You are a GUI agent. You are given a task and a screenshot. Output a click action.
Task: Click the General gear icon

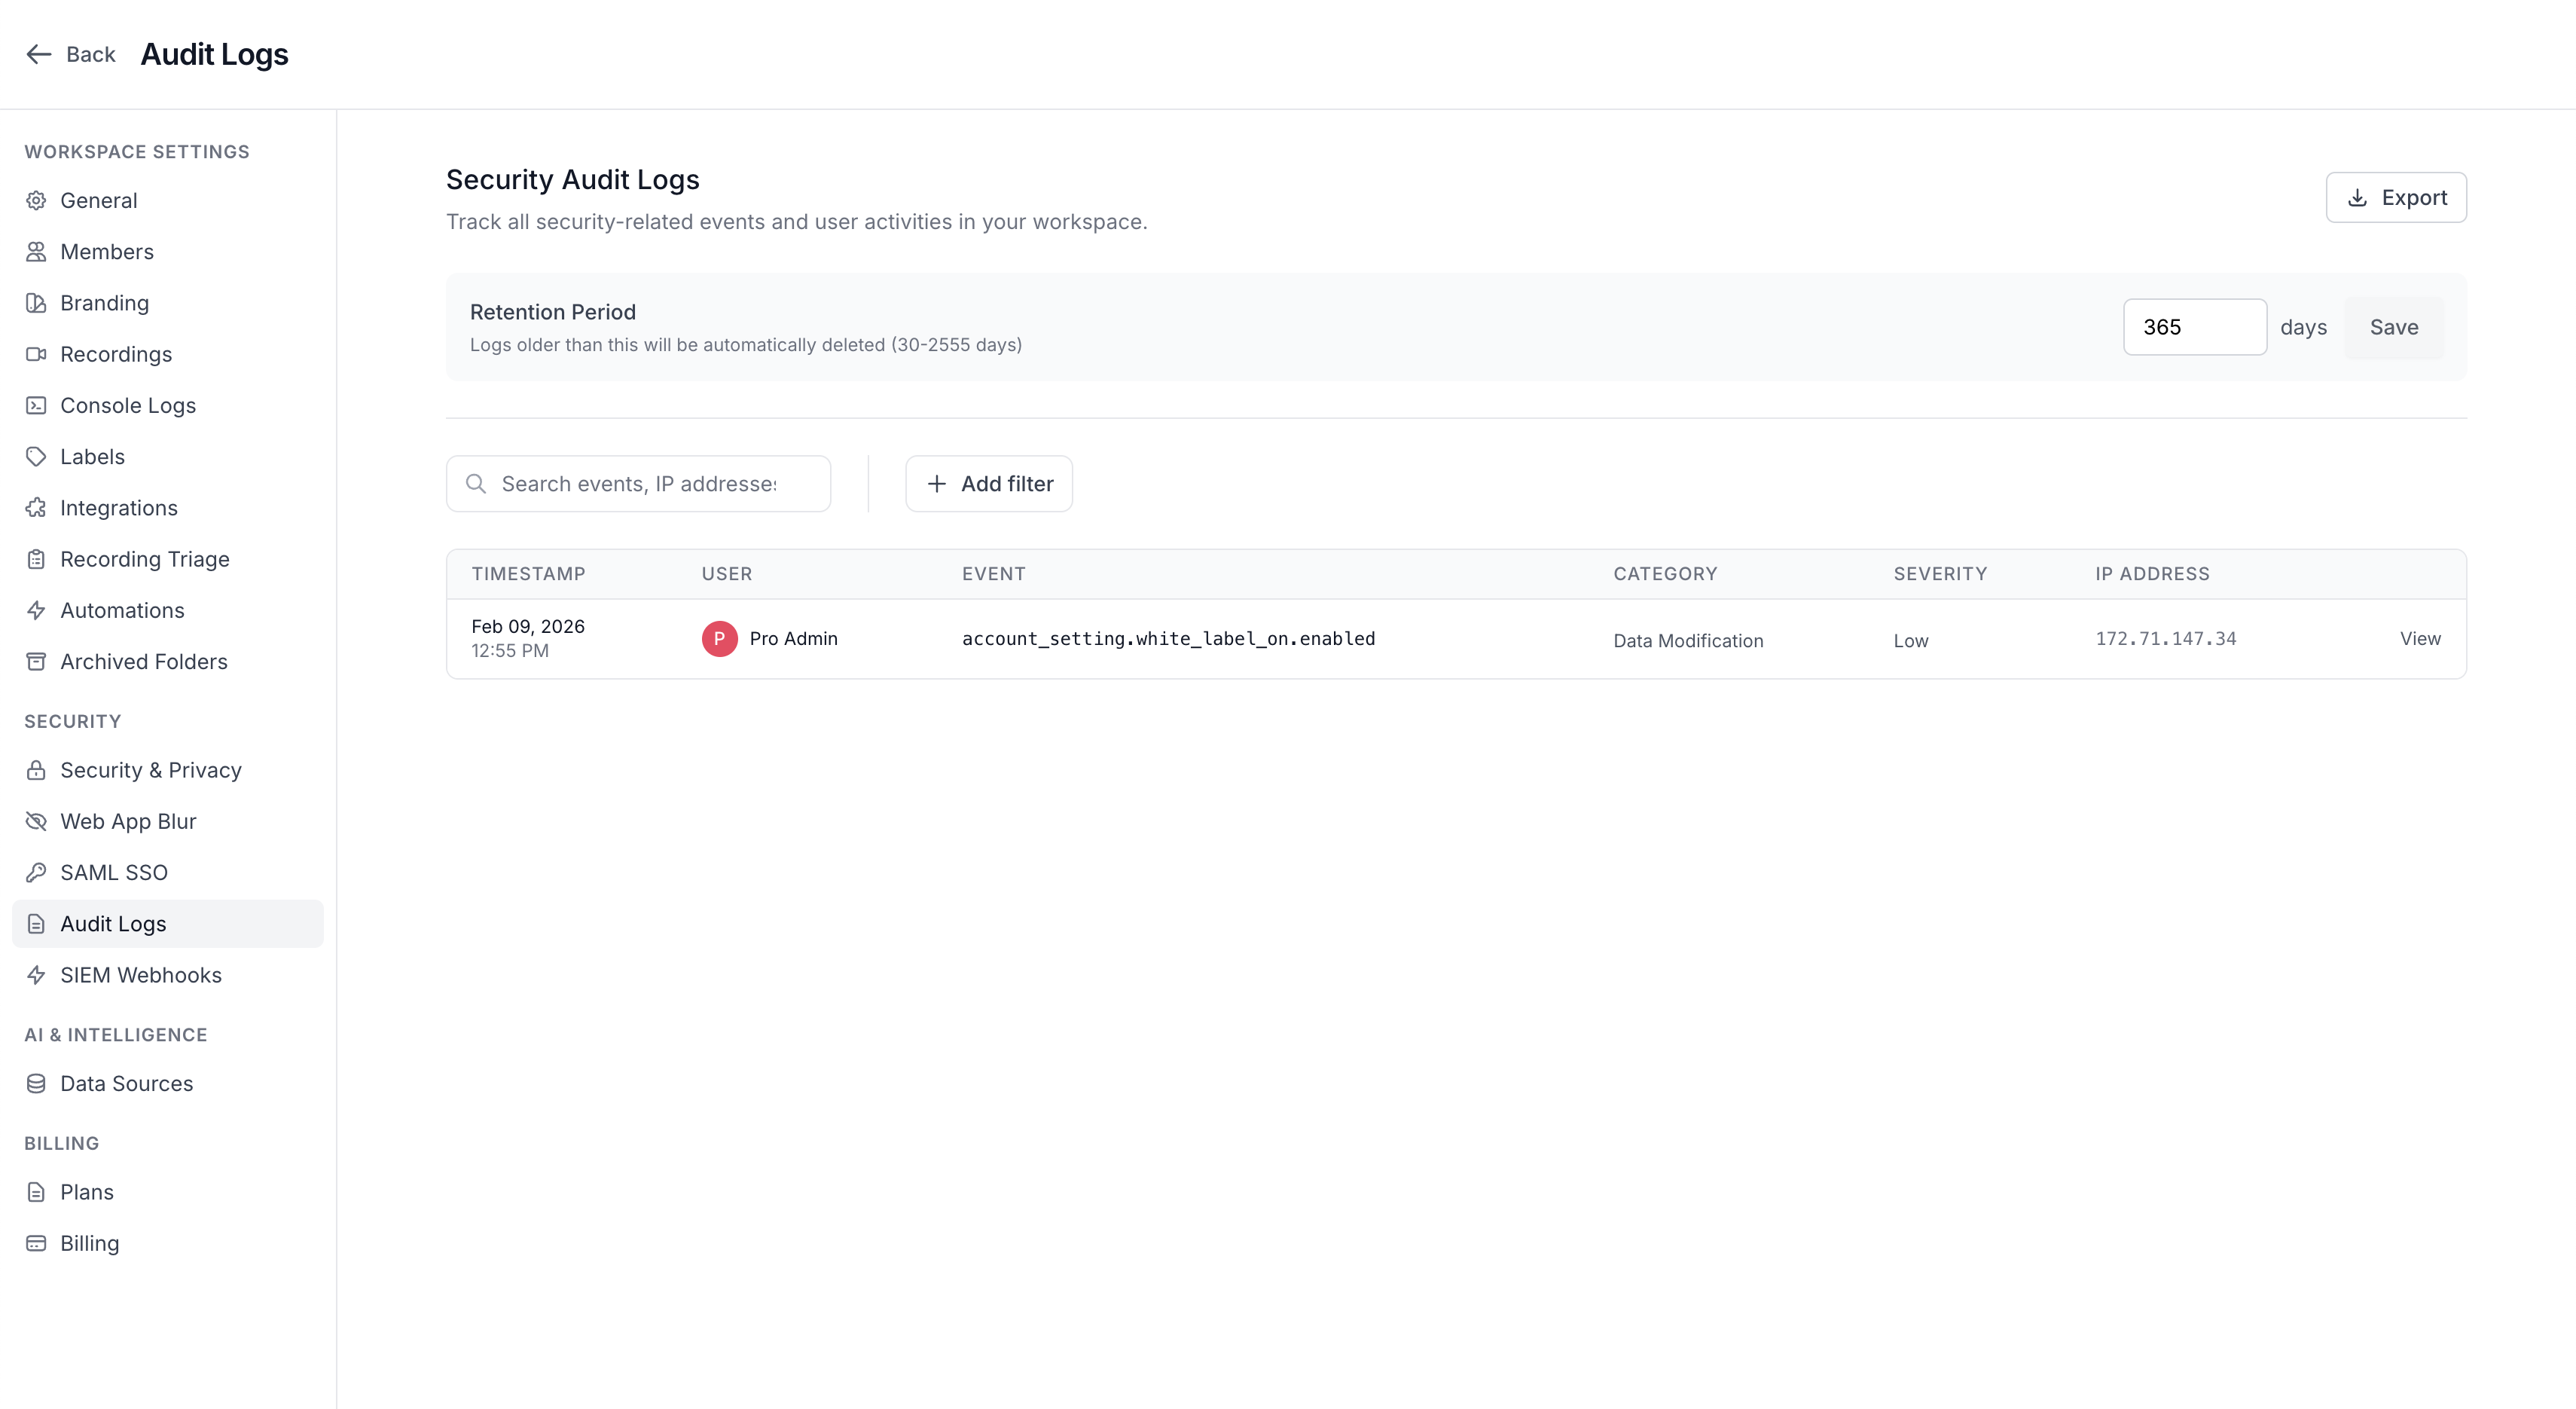click(x=36, y=200)
